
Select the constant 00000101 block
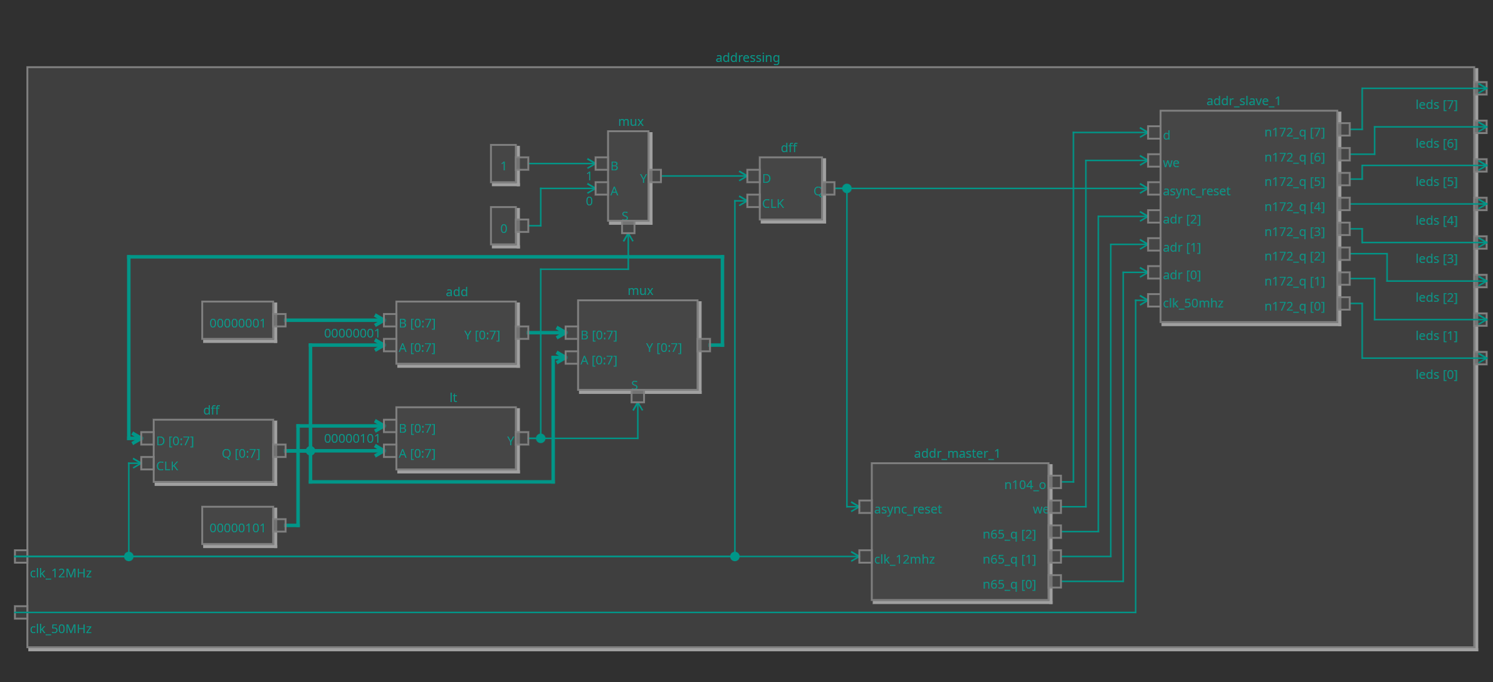pos(238,525)
